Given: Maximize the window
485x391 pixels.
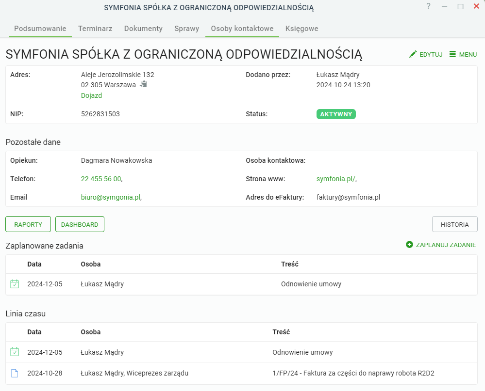Looking at the screenshot, I should point(461,6).
